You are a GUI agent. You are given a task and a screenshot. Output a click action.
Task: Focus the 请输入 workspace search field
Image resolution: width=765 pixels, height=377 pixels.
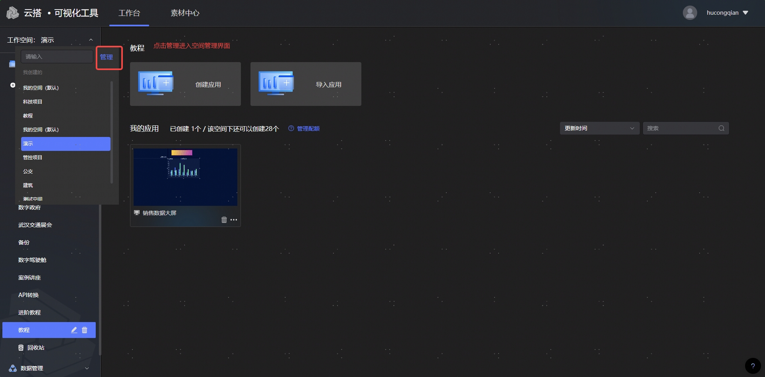point(57,57)
